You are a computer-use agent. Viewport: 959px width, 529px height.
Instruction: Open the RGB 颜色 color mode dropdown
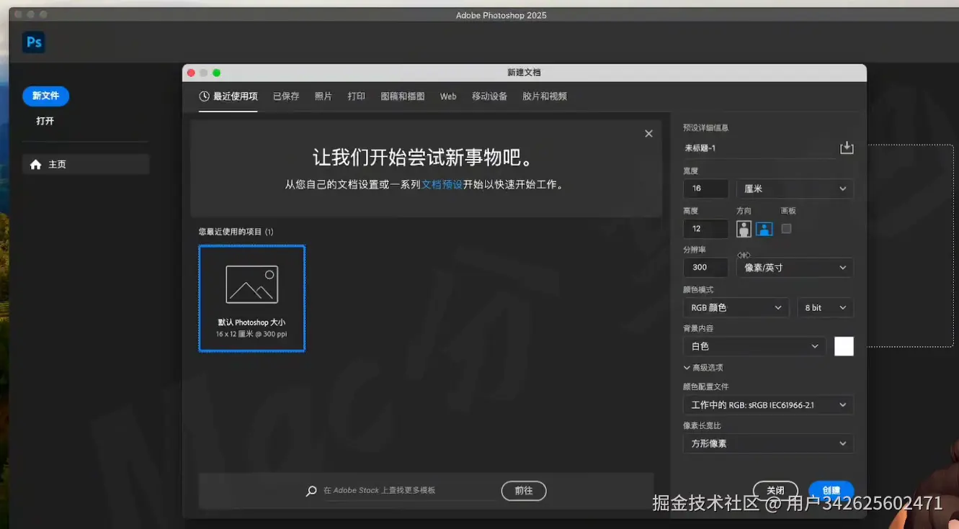[x=736, y=307]
